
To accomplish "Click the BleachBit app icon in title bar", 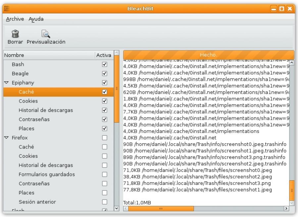I will click(x=7, y=9).
